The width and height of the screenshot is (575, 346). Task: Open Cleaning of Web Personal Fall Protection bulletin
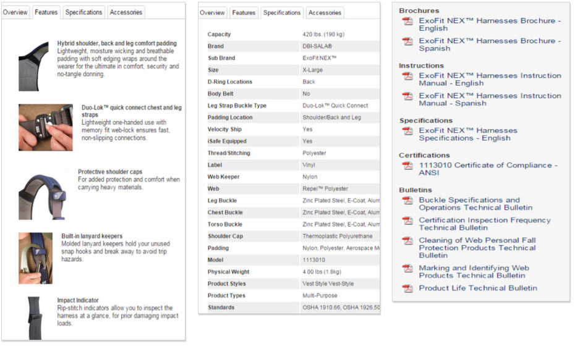477,248
